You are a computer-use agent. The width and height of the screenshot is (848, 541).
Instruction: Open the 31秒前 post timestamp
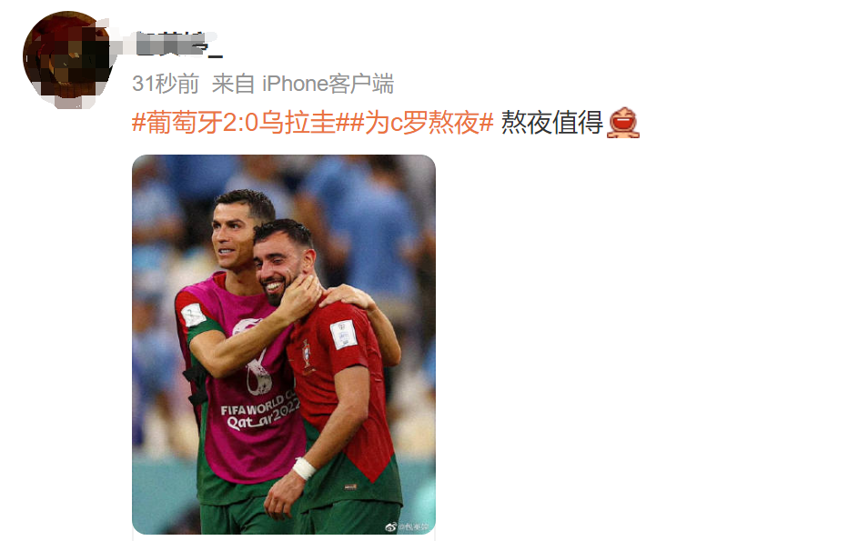166,84
